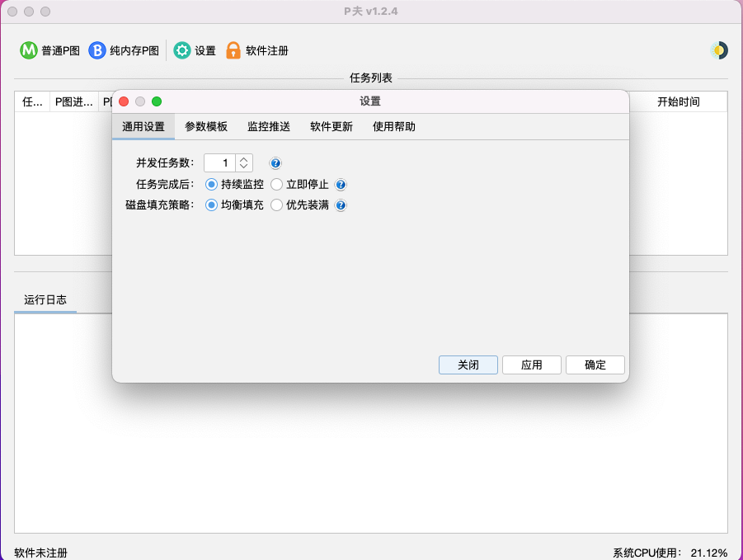Select the 立即停止 radio button
743x560 pixels.
coord(276,185)
